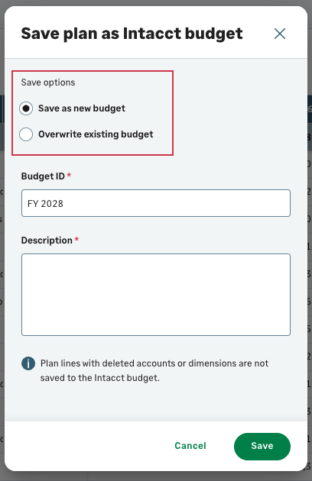Click the dialog title Save plan as Intacct budget
The height and width of the screenshot is (481, 312).
(x=132, y=34)
